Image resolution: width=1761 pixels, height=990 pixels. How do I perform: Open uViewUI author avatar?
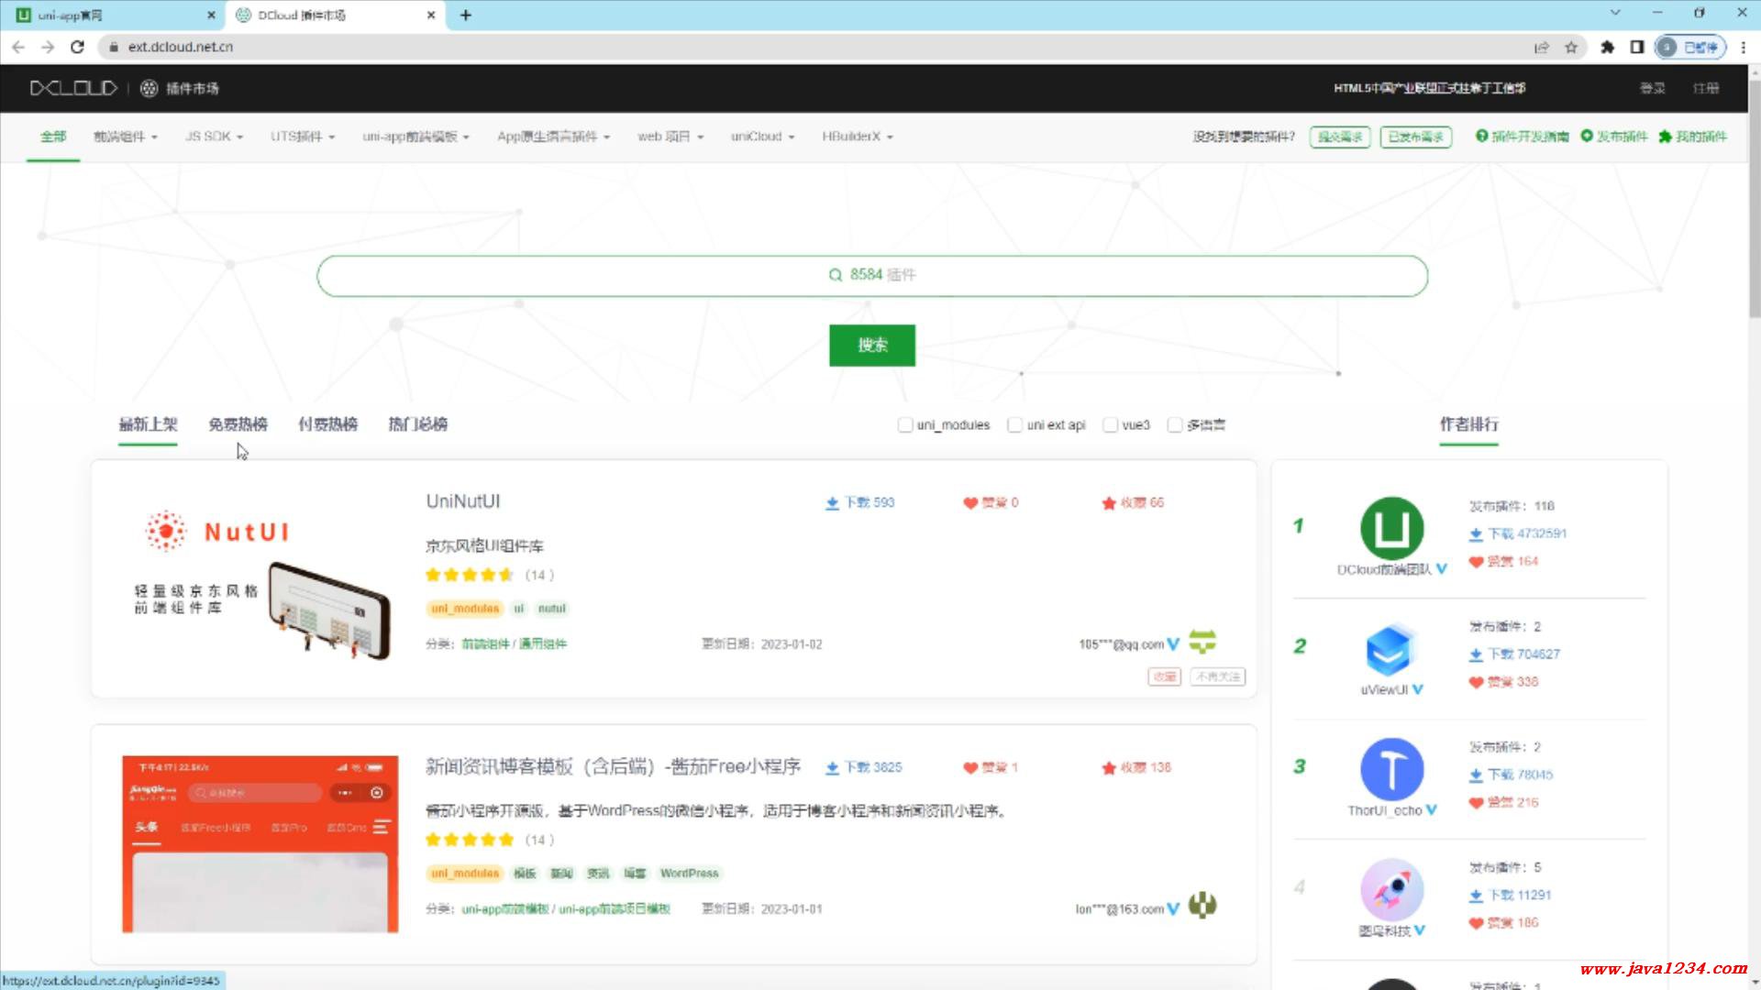pyautogui.click(x=1391, y=650)
